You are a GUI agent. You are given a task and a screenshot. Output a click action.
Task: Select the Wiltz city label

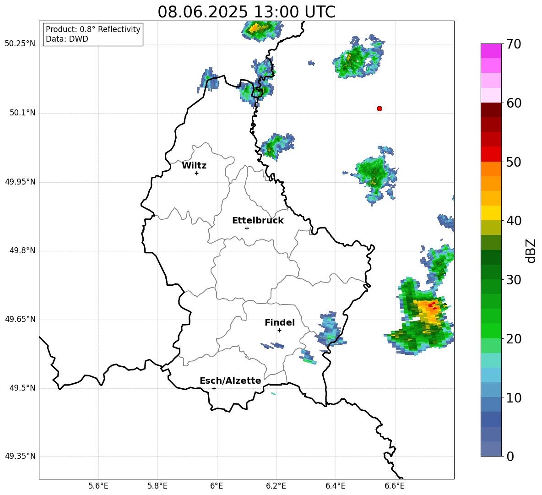(194, 166)
